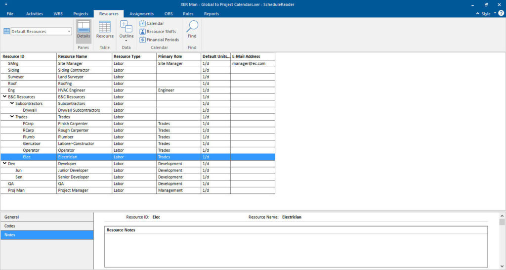Select the Notes details tab
Screen dimensions: 506x270
47,235
